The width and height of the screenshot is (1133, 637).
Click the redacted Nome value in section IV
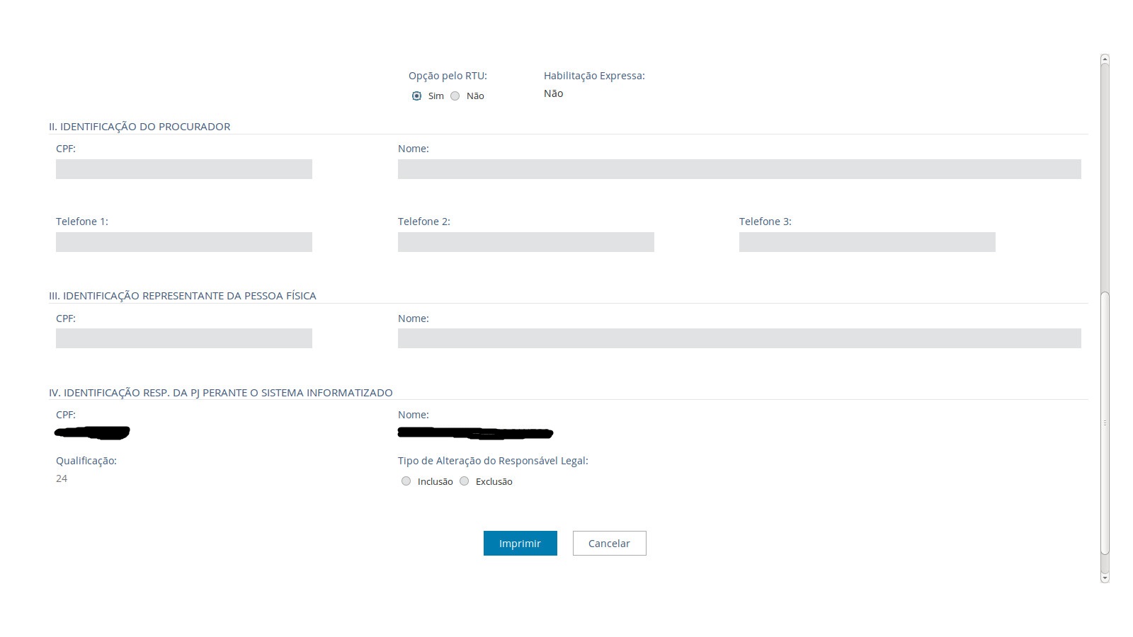(474, 432)
